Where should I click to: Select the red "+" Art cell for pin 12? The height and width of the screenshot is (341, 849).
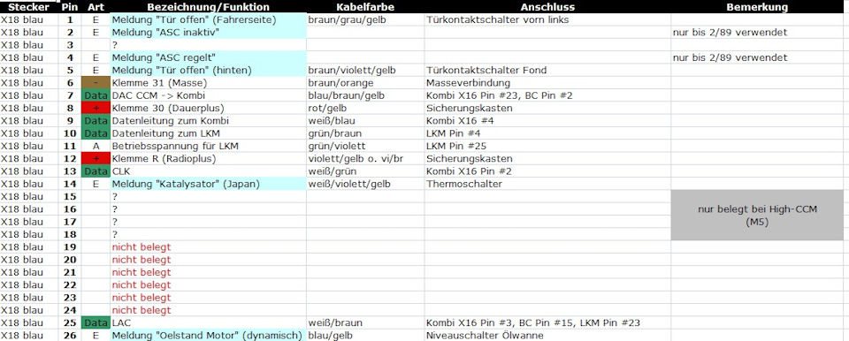click(96, 159)
